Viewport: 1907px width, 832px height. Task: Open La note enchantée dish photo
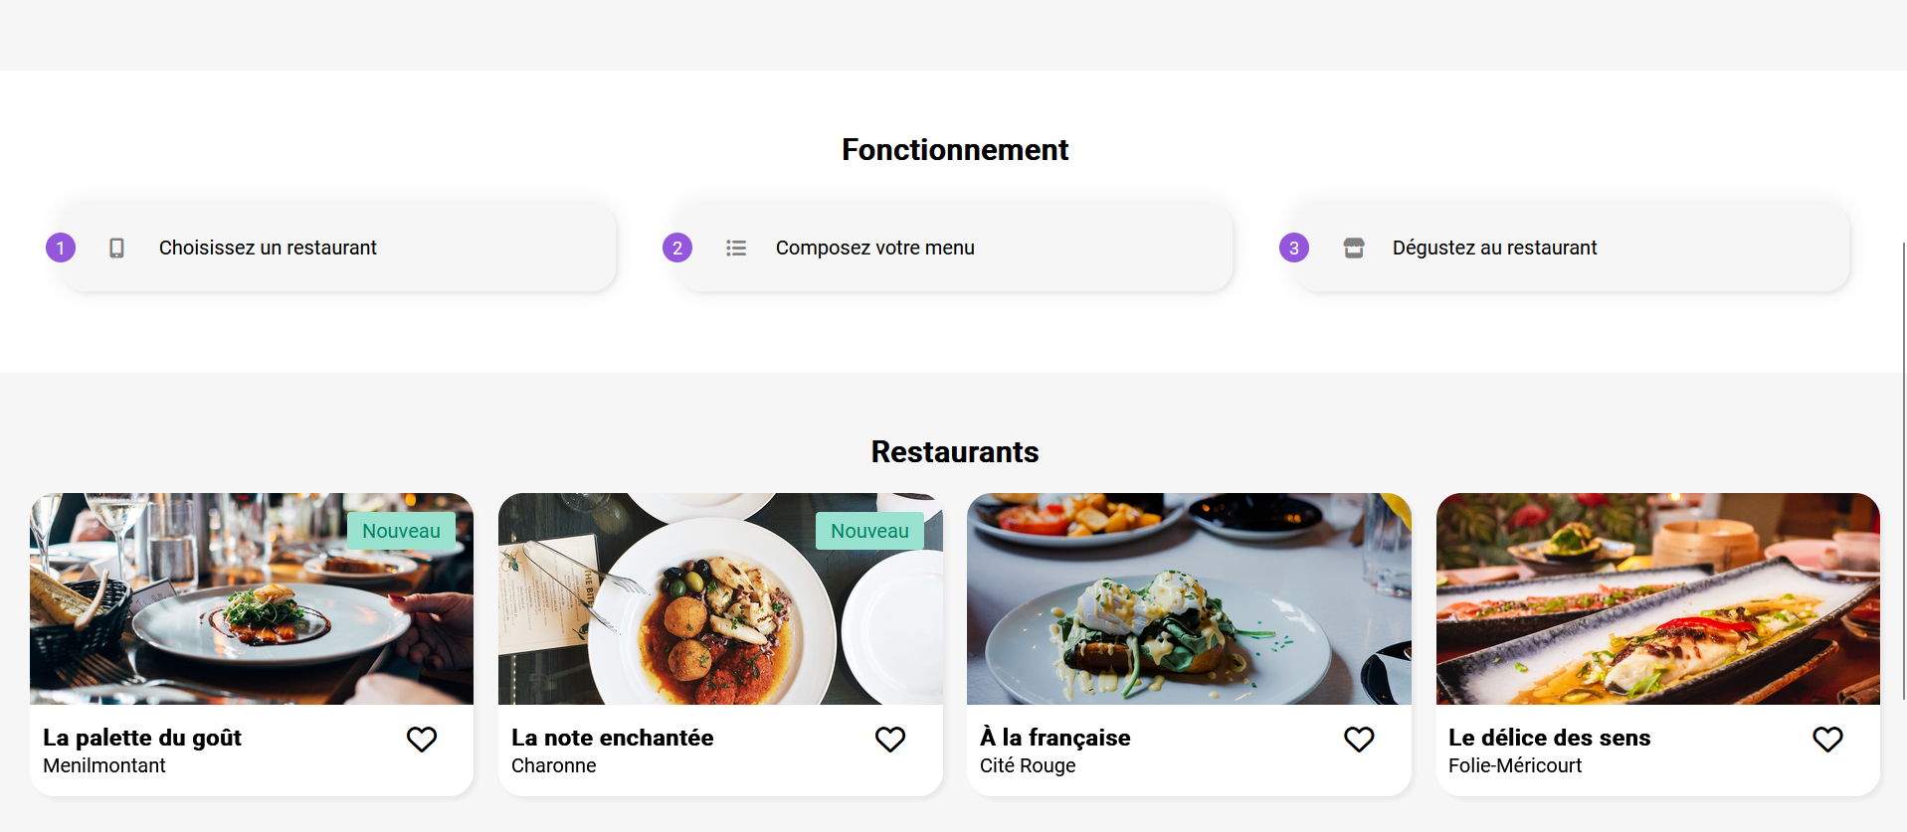coord(720,599)
